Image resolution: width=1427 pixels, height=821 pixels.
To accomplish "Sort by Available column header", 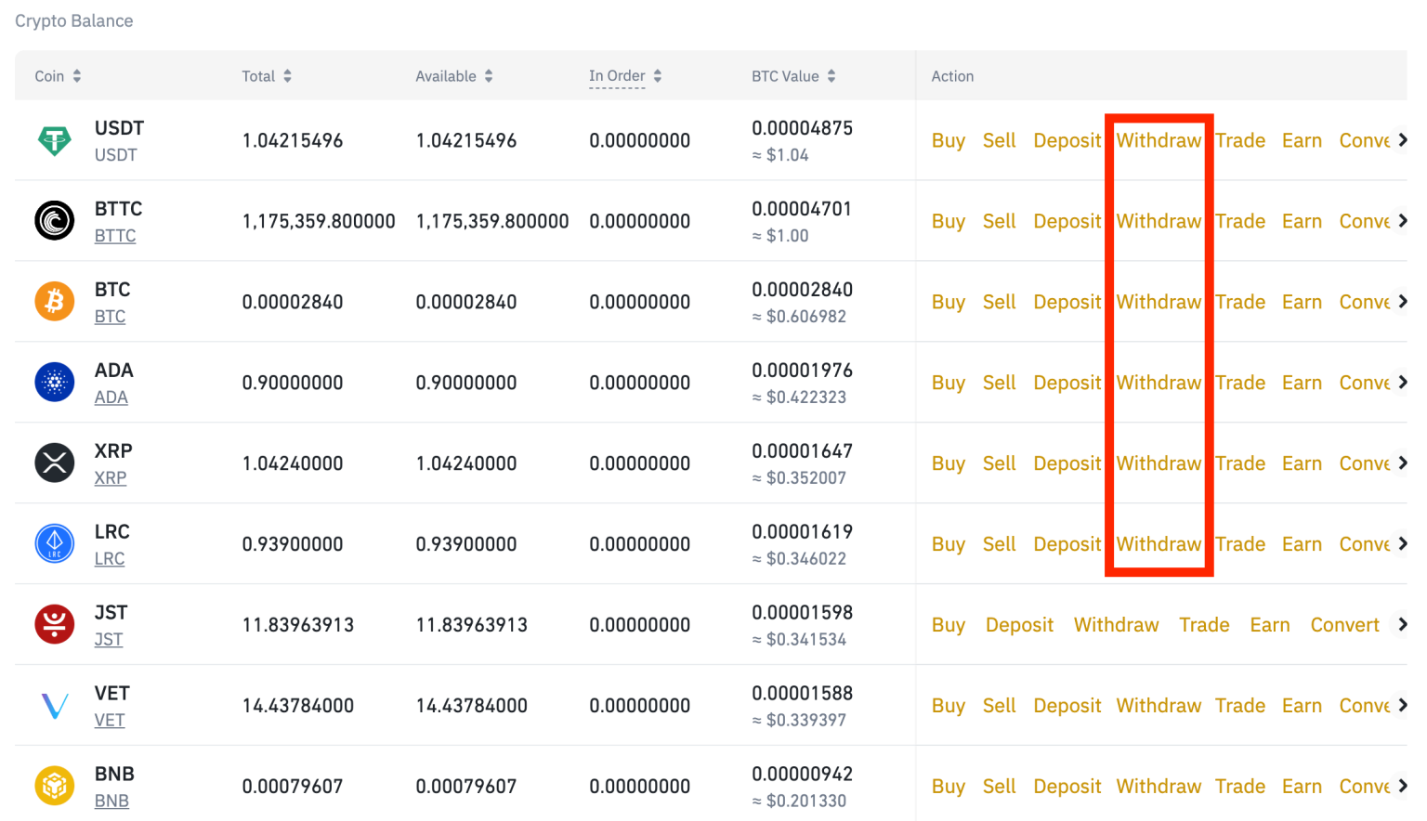I will (453, 76).
